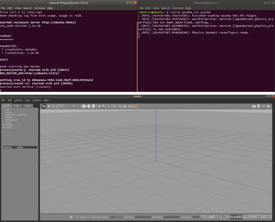This screenshot has height=222, width=275.
Task: Minimize the roscore terminal window
Action: (128, 3)
